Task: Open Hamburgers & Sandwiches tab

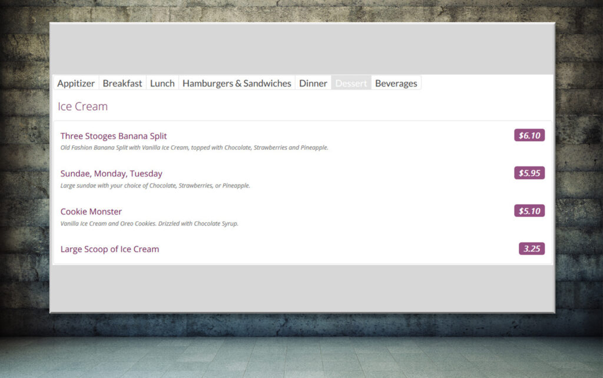Action: [237, 83]
